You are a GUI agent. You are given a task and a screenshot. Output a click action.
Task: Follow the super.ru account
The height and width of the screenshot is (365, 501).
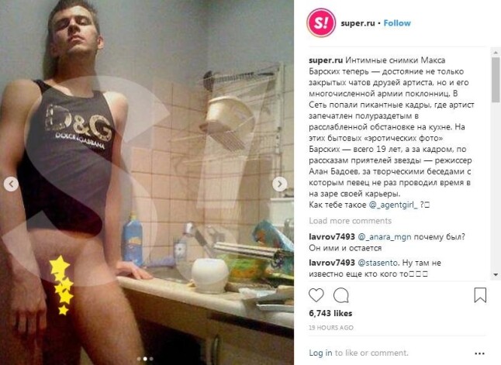click(x=397, y=23)
